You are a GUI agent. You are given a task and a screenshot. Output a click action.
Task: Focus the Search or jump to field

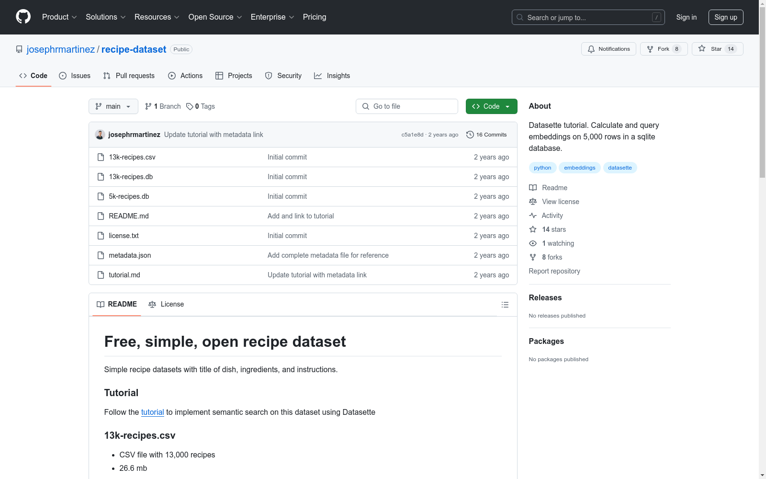(x=588, y=17)
